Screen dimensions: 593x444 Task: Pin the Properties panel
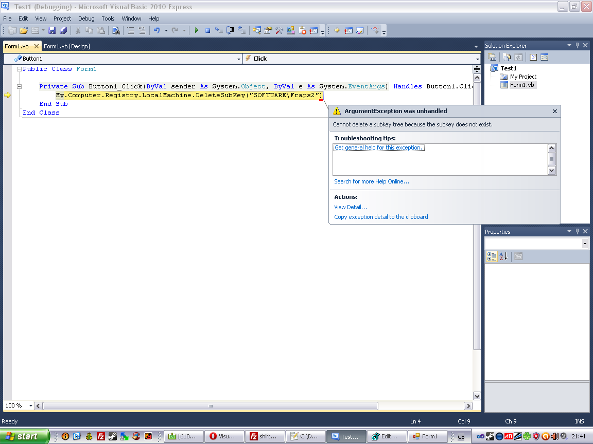[577, 231]
